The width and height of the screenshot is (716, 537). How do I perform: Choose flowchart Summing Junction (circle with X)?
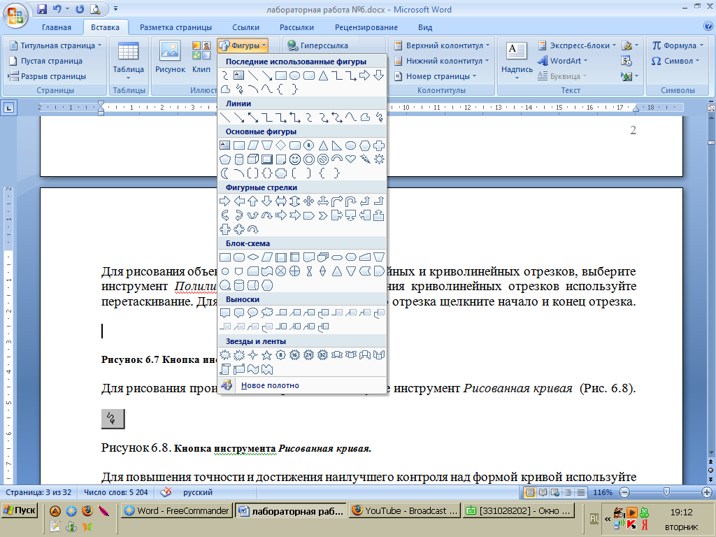pos(281,271)
